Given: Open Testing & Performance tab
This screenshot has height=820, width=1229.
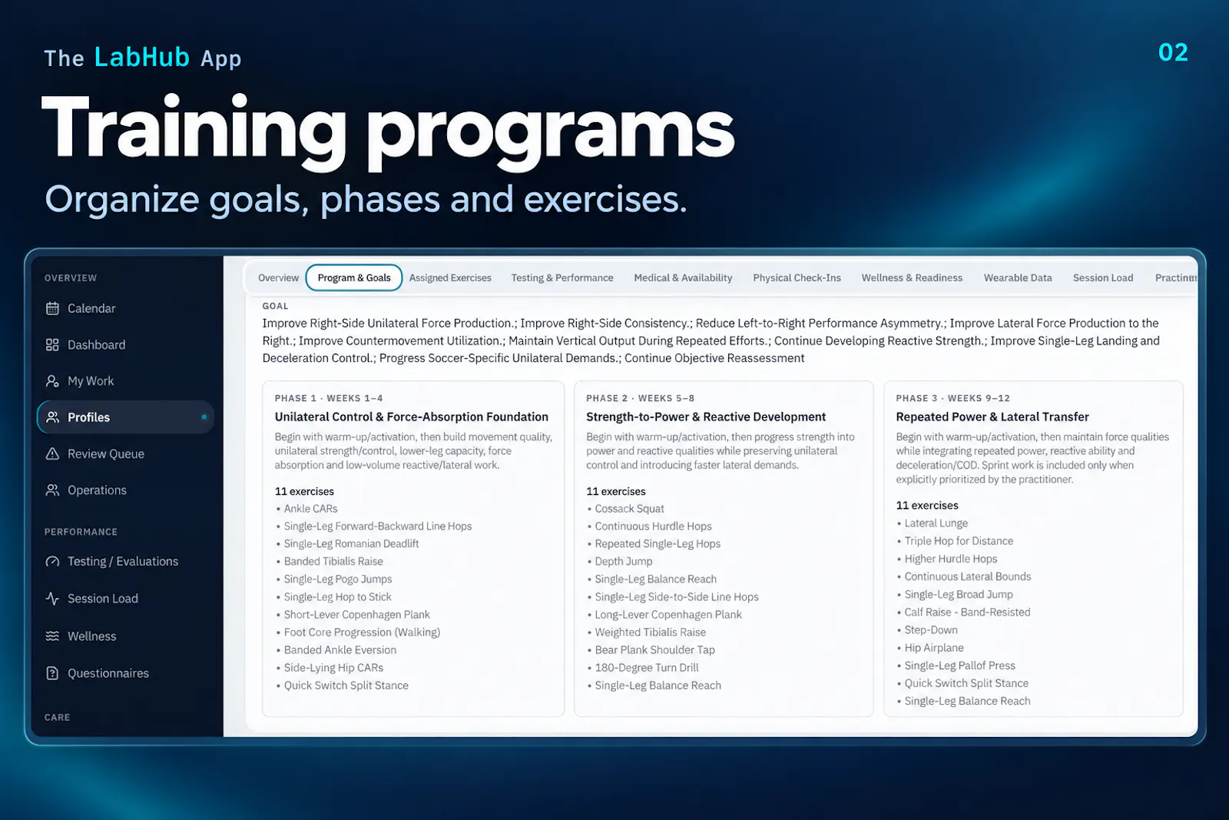Looking at the screenshot, I should [x=562, y=278].
